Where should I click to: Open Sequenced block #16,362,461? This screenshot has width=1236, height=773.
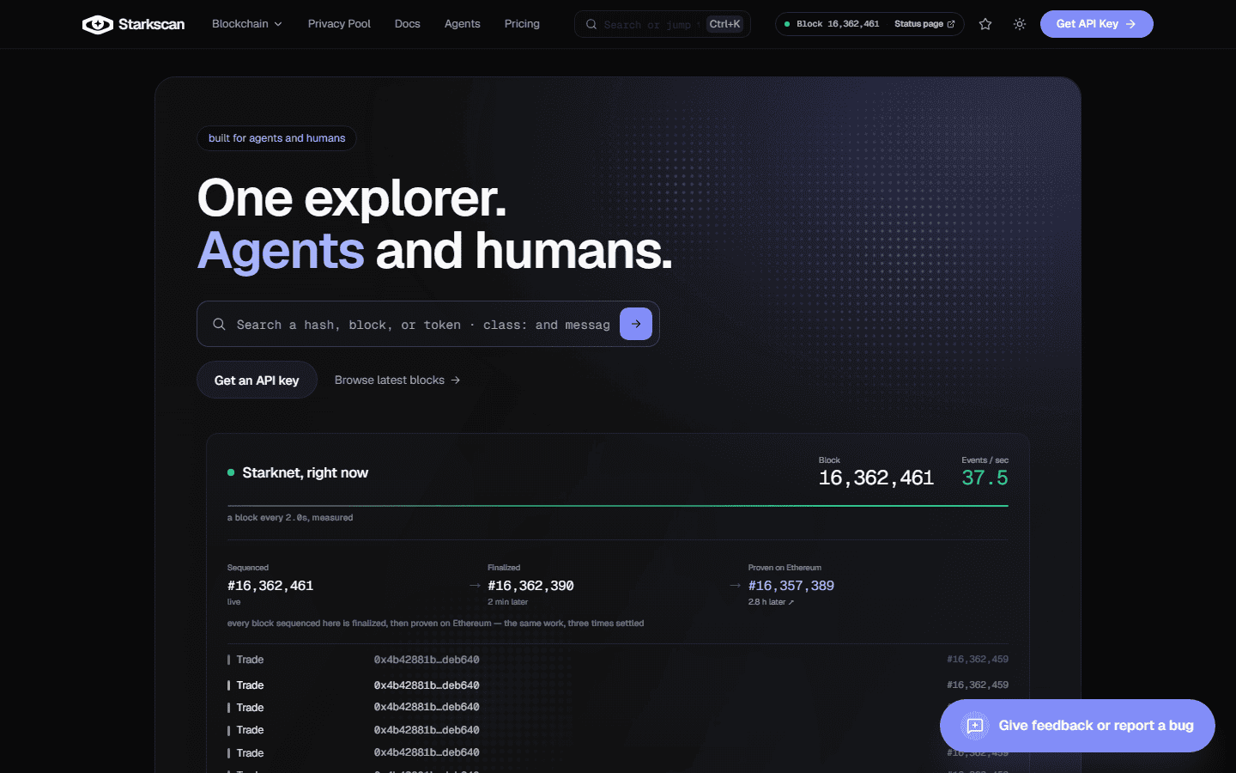[270, 586]
